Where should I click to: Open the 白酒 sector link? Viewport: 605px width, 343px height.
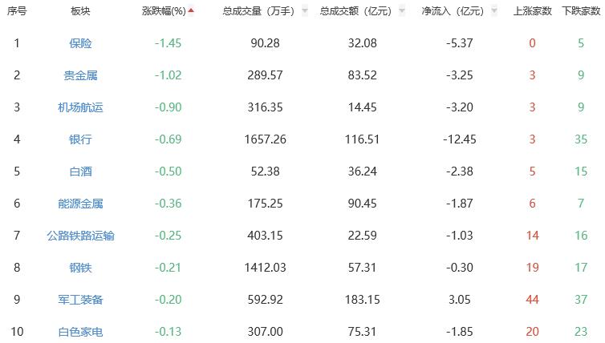tap(80, 171)
